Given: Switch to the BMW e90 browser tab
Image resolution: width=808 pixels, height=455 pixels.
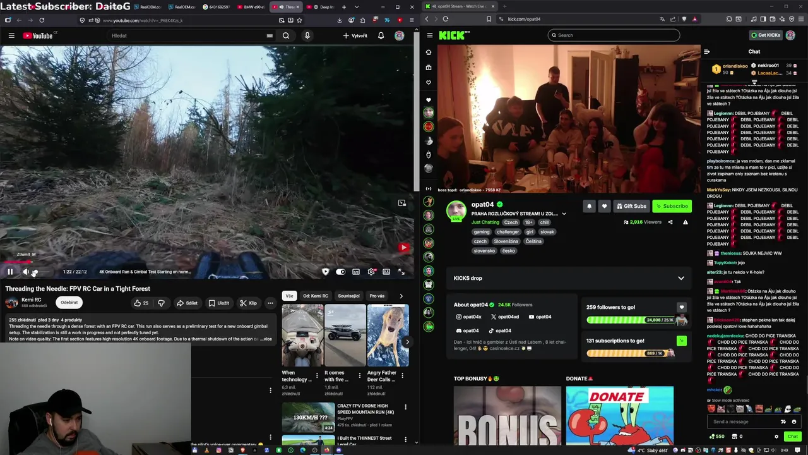Looking at the screenshot, I should coord(251,7).
